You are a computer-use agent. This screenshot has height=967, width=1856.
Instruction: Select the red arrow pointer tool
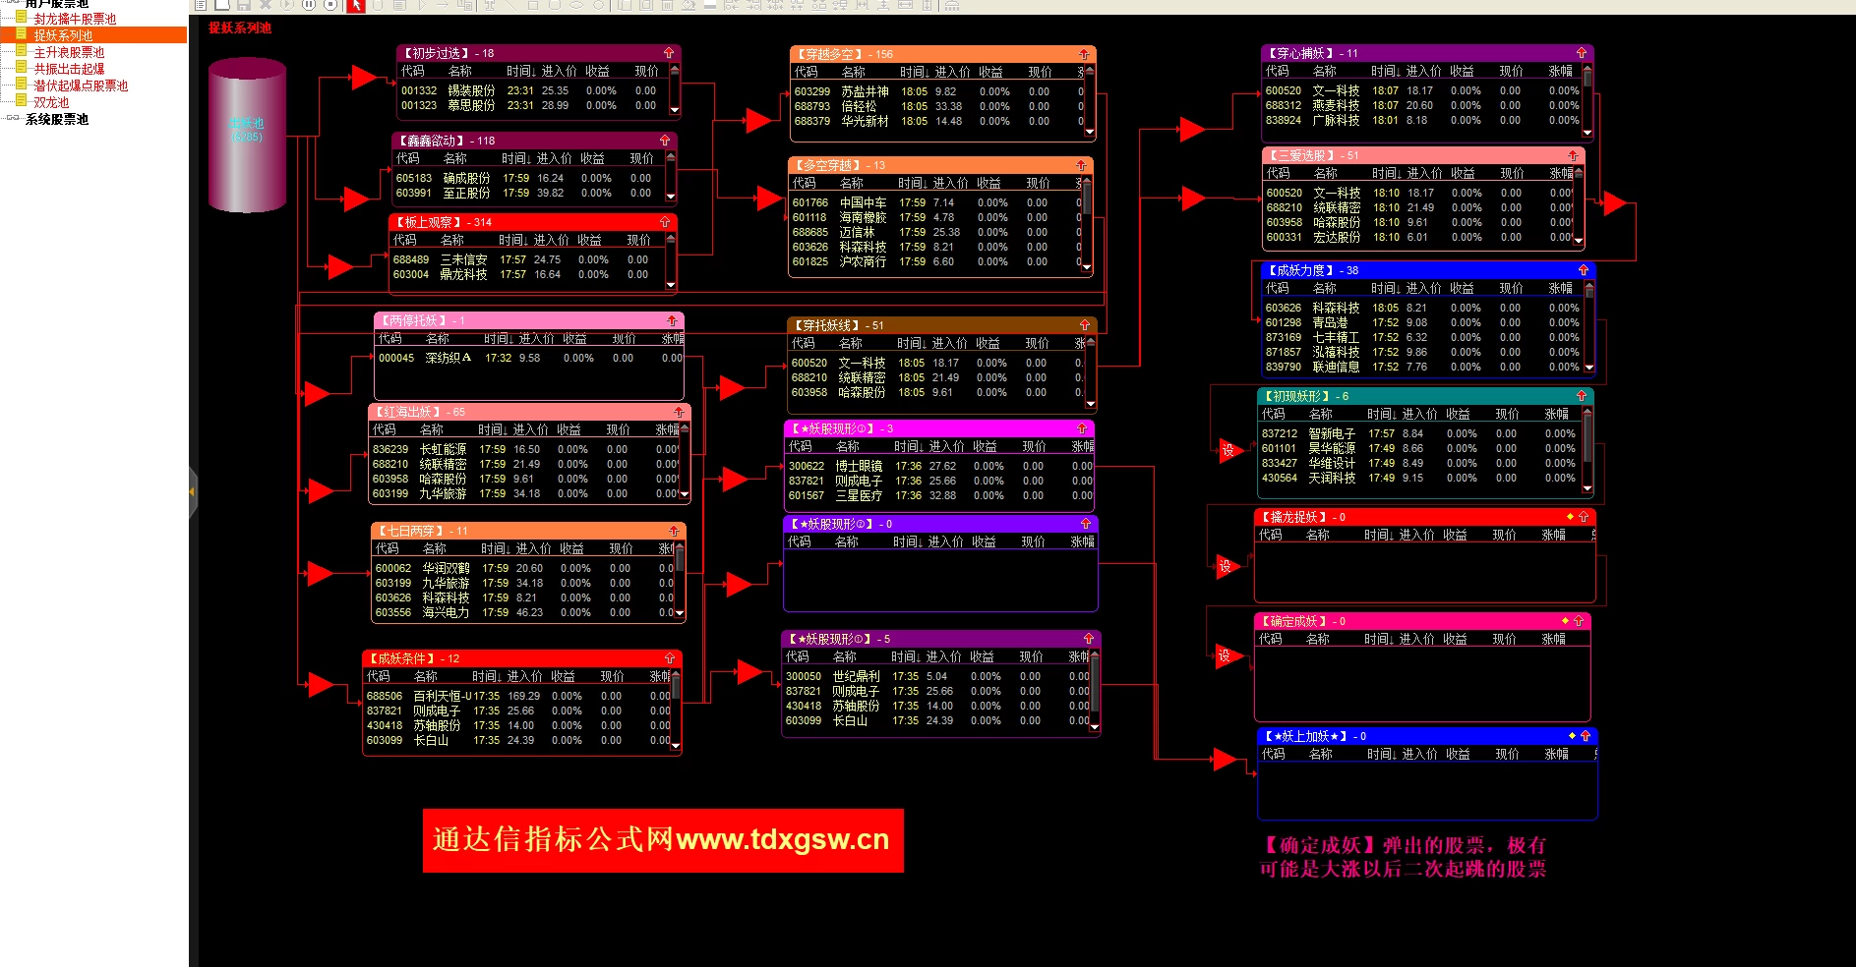point(356,5)
